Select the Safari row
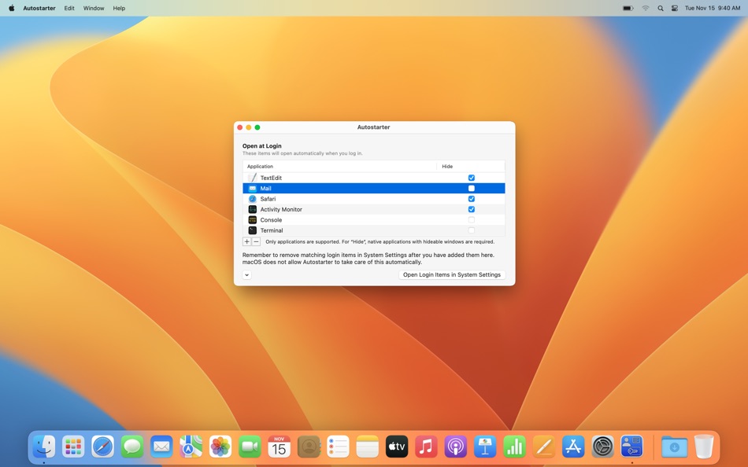 click(x=373, y=199)
